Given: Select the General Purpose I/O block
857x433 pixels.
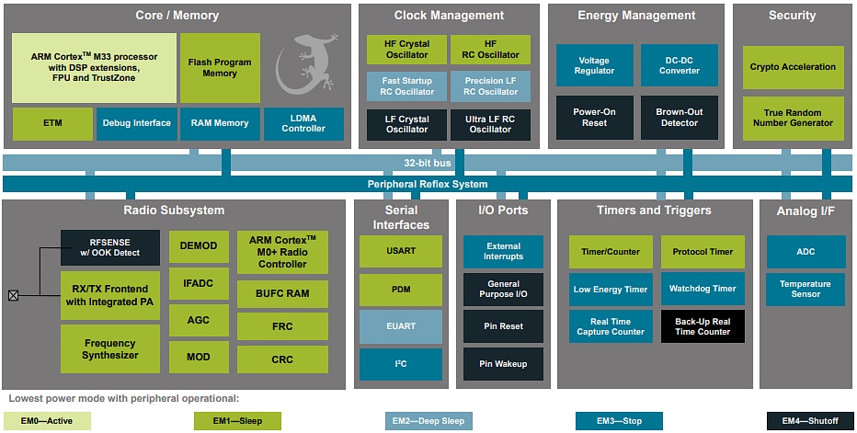Looking at the screenshot, I should pyautogui.click(x=503, y=290).
